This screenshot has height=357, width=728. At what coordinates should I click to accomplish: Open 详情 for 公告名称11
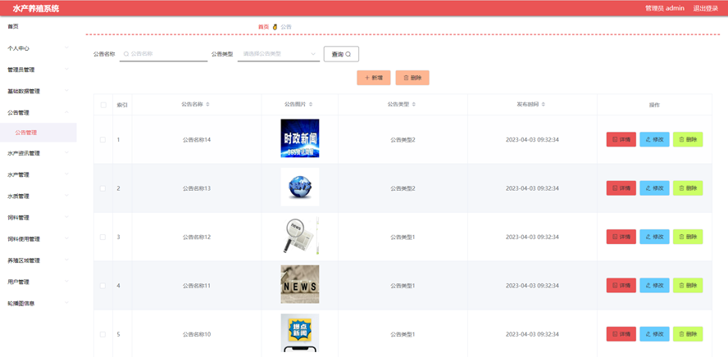click(621, 286)
